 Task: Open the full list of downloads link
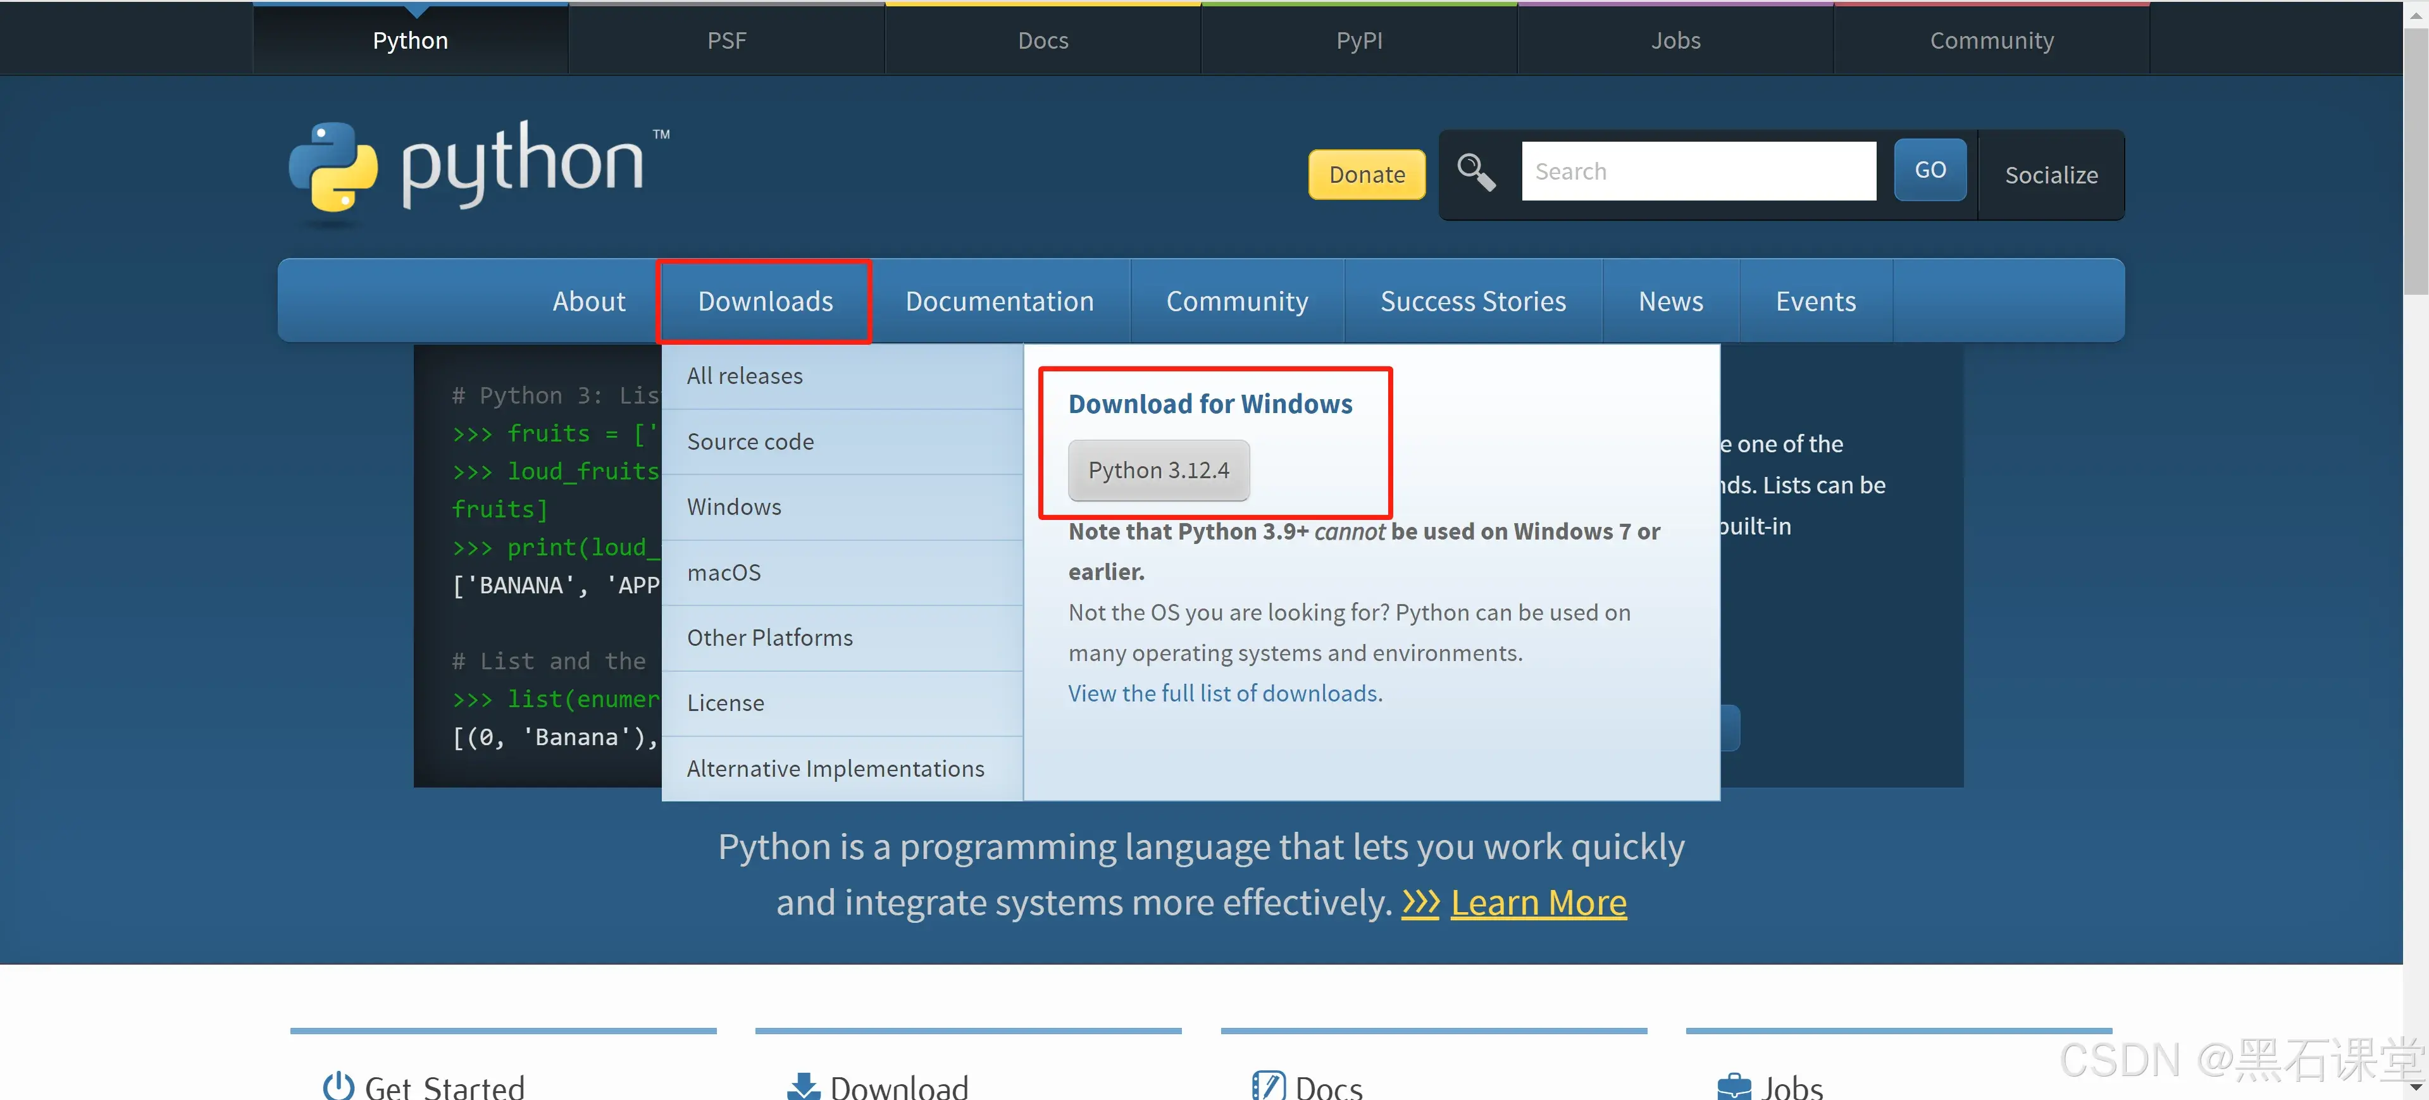[1224, 693]
